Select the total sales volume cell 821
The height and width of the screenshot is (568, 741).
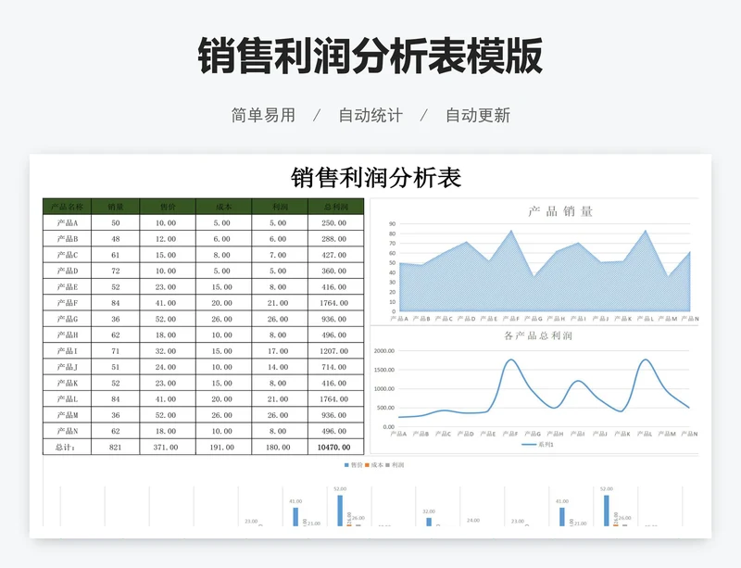click(115, 447)
